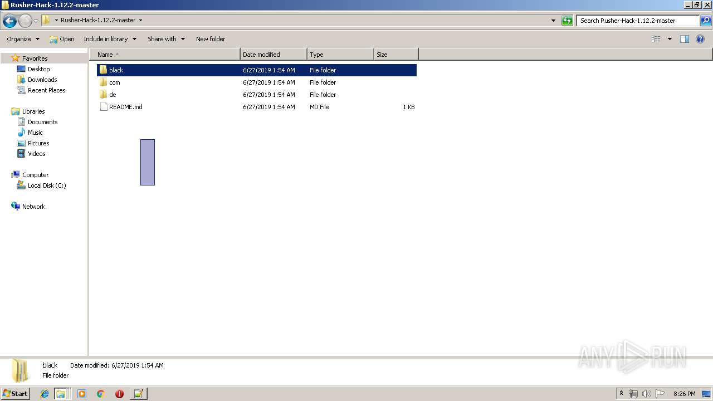Screen dimensions: 713x401
Task: Click the large black folder details-pane thumbnail
Action: click(21, 370)
